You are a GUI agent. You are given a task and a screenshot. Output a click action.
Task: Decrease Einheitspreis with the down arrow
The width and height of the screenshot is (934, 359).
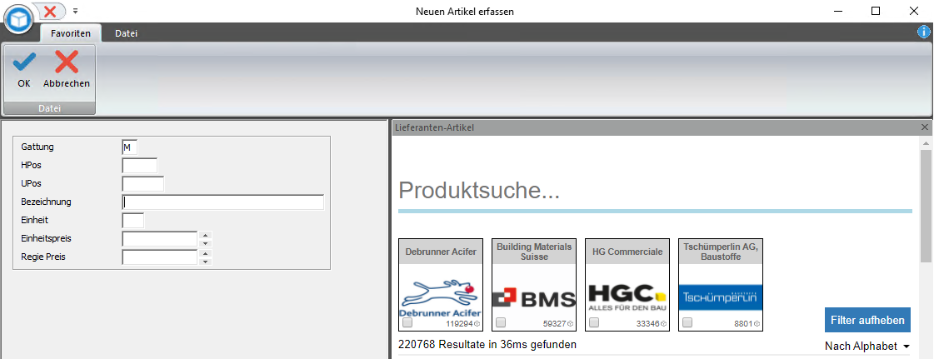(x=205, y=243)
